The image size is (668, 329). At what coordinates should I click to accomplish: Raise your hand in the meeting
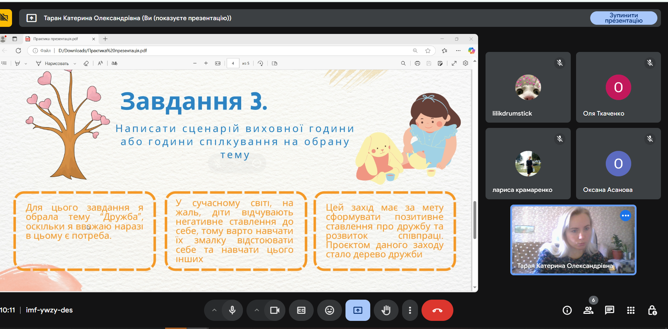(386, 310)
